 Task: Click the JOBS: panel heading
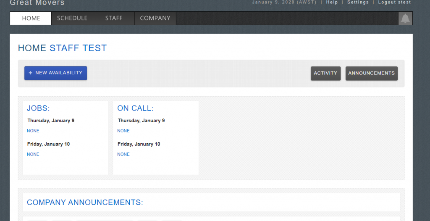click(38, 108)
